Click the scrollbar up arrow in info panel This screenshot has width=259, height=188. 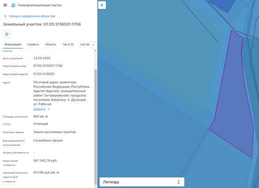click(x=95, y=50)
